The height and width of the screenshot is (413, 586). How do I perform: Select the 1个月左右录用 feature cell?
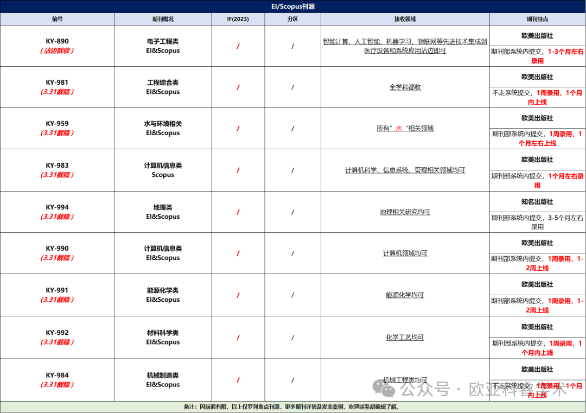pos(537,181)
